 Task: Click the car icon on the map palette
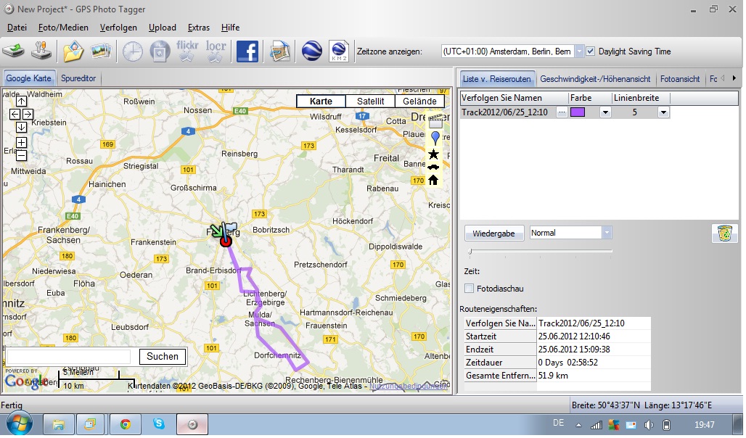(433, 167)
